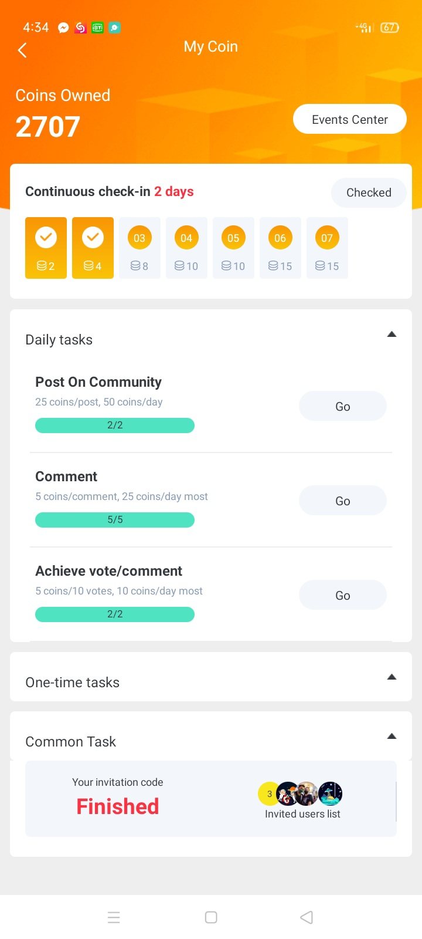Tap the Android recent apps menu icon

[x=114, y=917]
